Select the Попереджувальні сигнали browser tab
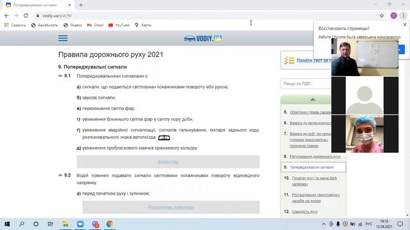This screenshot has height=230, width=410. 38,5
